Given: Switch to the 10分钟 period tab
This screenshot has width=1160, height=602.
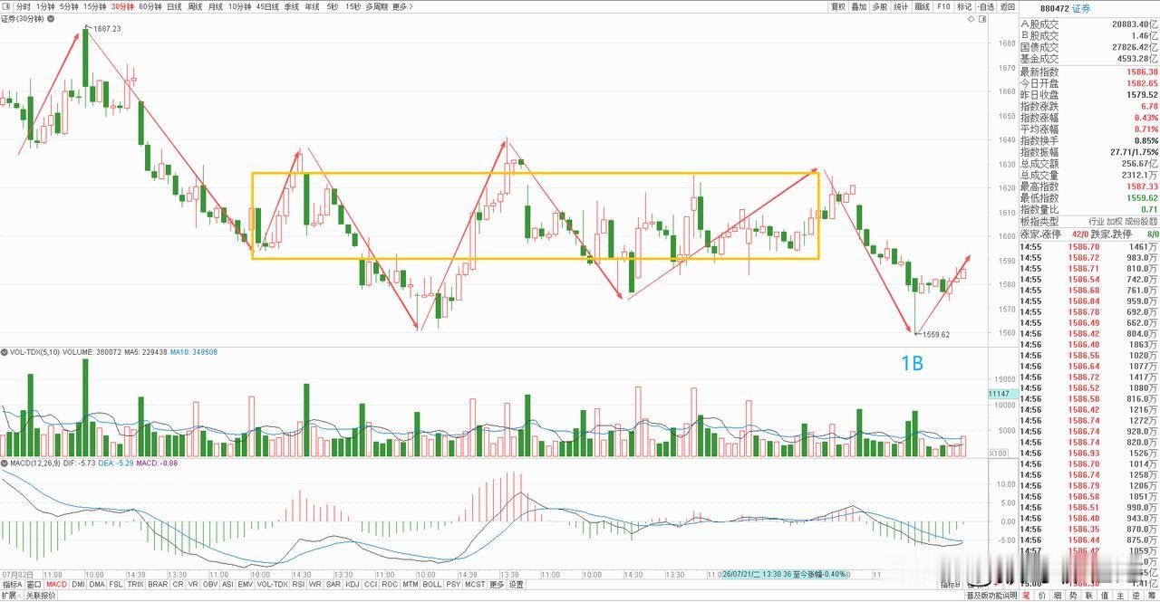Looking at the screenshot, I should click(240, 6).
